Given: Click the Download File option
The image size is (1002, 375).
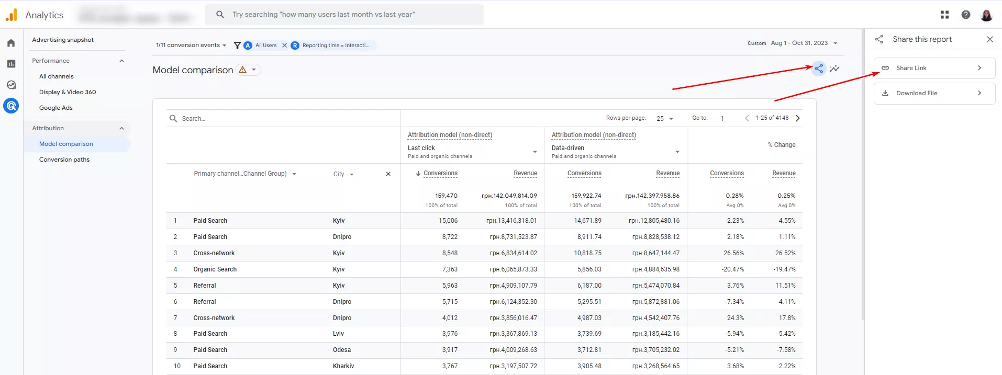Looking at the screenshot, I should tap(934, 93).
